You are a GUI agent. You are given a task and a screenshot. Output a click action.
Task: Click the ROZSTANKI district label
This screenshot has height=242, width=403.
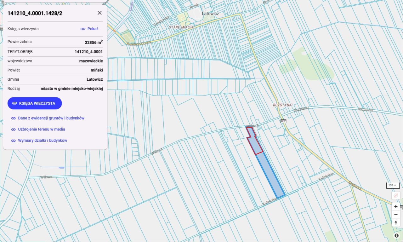click(283, 105)
